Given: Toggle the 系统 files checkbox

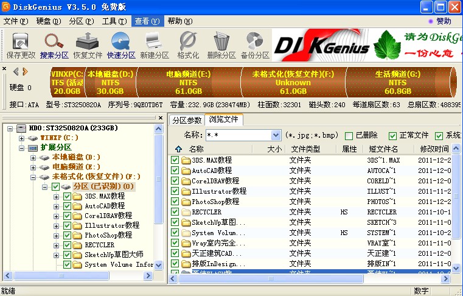Looking at the screenshot, I should 439,136.
